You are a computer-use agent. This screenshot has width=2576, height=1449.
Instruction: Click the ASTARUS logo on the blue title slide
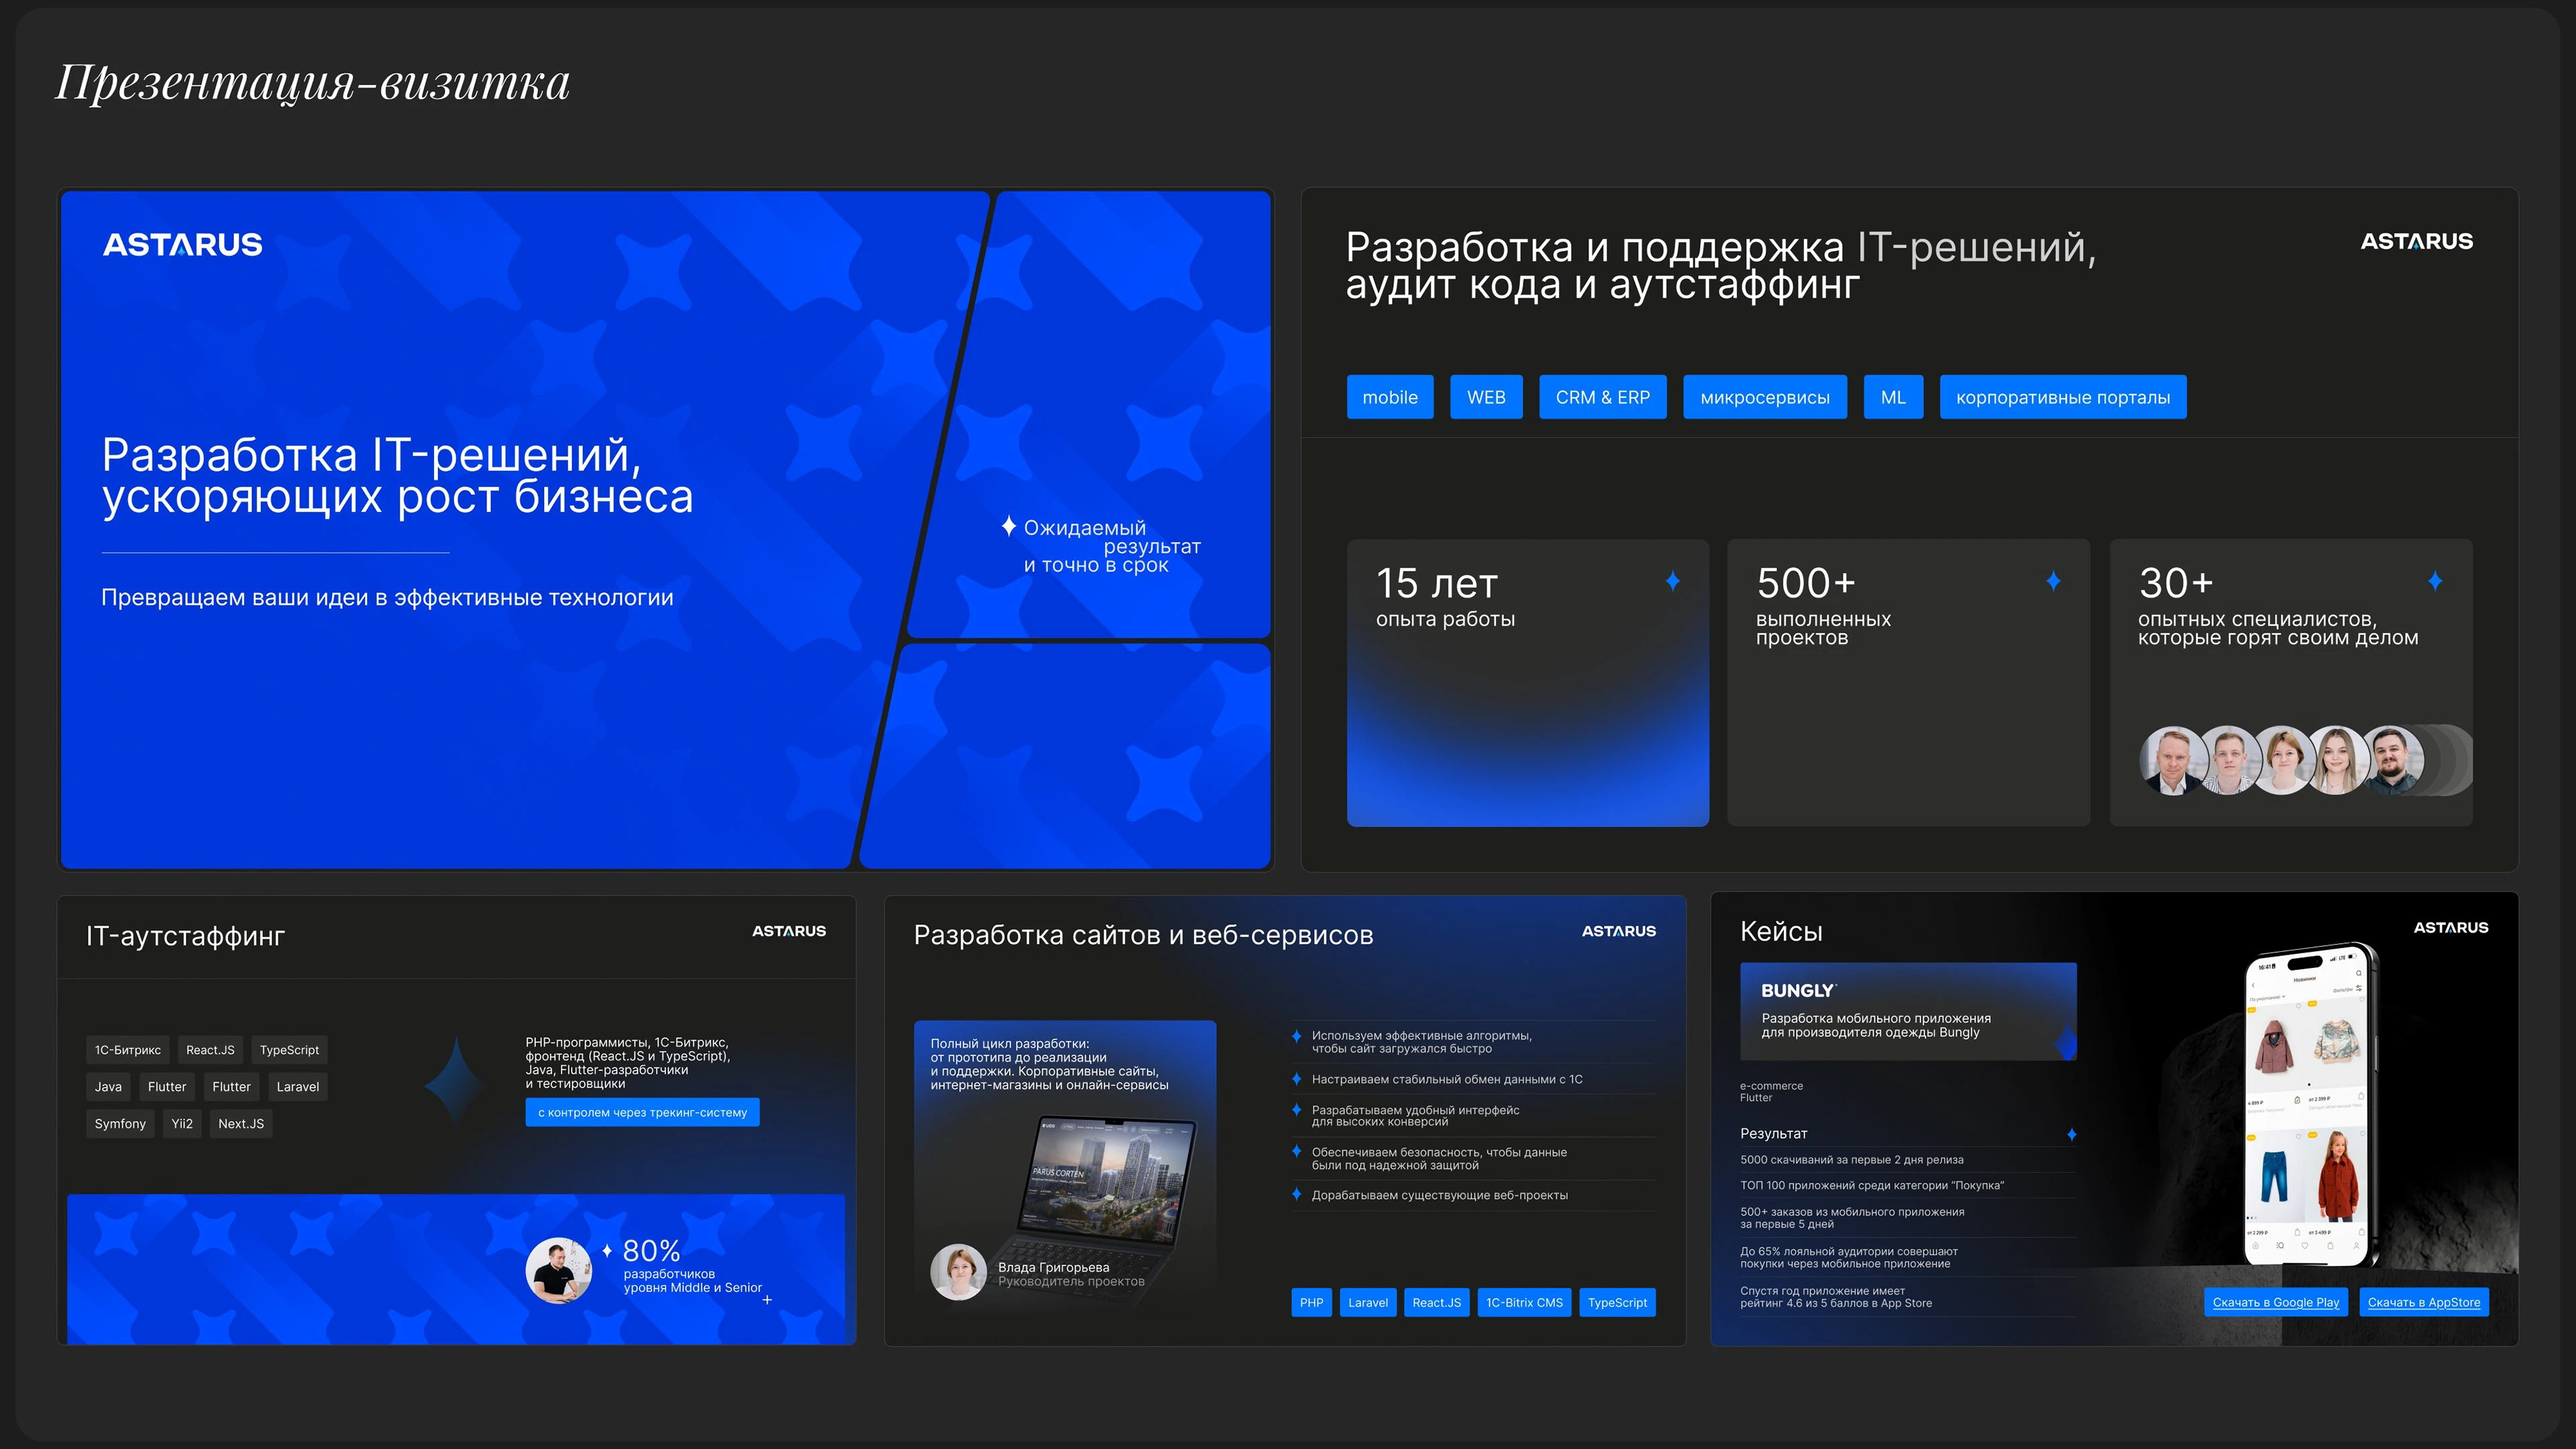tap(183, 245)
